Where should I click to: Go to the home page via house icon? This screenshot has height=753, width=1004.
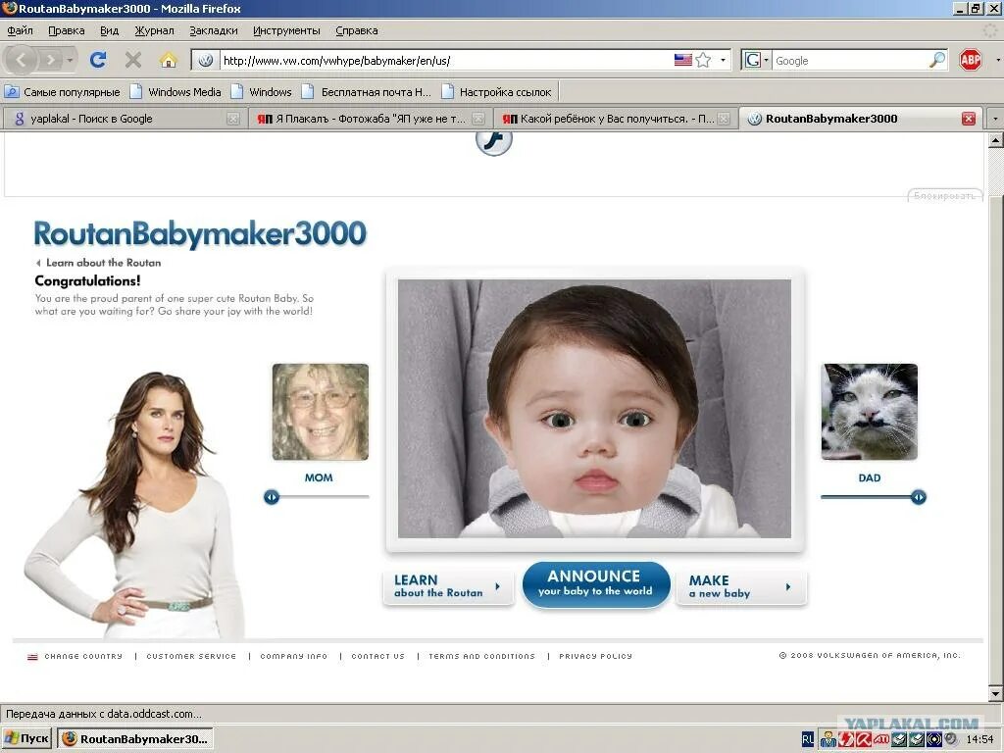[169, 60]
